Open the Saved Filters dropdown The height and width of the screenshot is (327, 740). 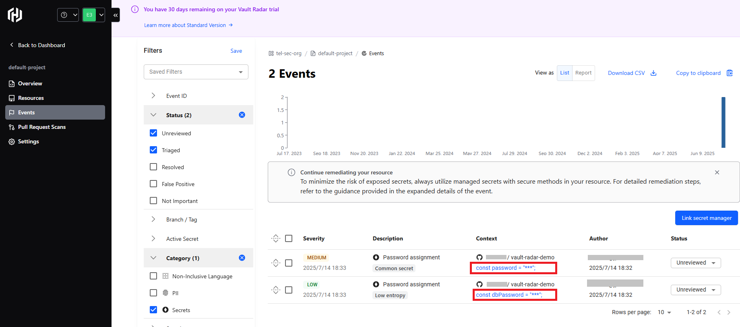tap(196, 72)
